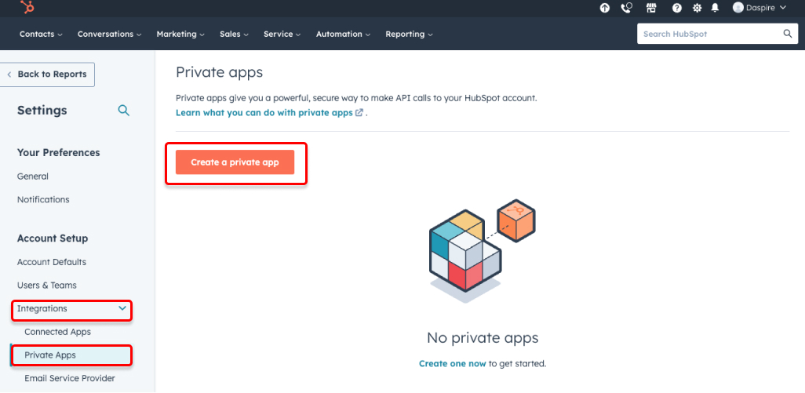805x393 pixels.
Task: Click the Private apps page heading
Action: (219, 72)
